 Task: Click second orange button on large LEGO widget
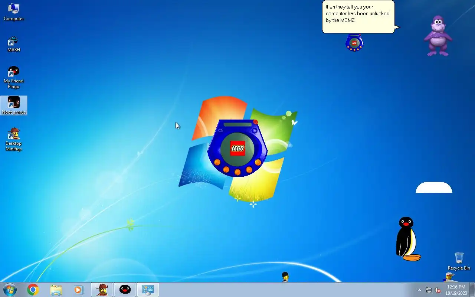point(226,169)
